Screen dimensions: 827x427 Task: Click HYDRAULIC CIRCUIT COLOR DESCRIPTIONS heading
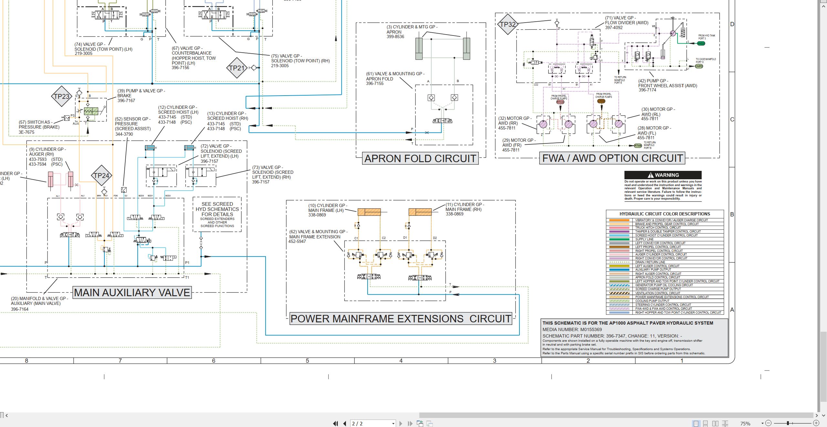pos(665,214)
